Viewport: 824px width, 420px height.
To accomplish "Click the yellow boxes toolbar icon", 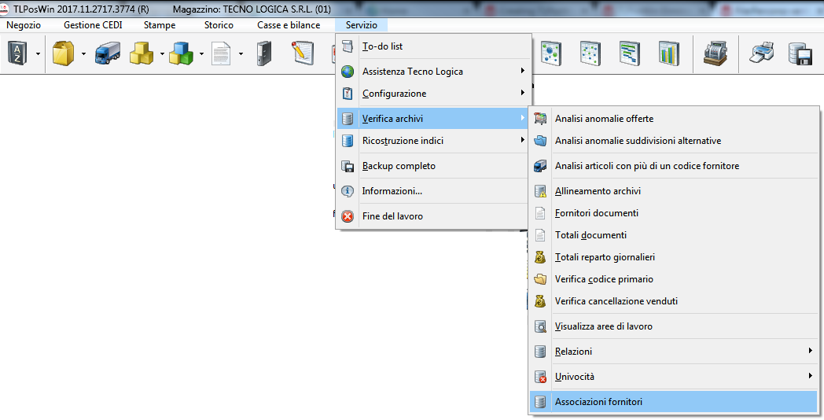I will tap(142, 53).
